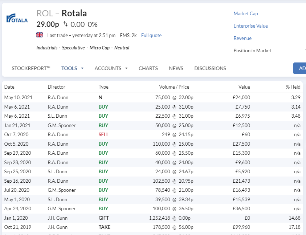The width and height of the screenshot is (306, 235).
Task: Open the Market Cap link
Action: pos(246,13)
